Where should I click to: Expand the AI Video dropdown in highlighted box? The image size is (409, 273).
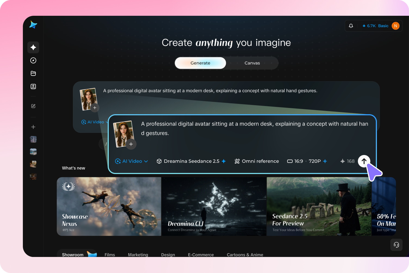[132, 161]
